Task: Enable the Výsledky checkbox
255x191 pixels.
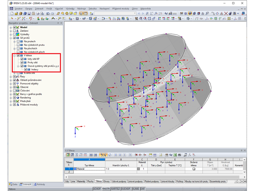Action: pos(14,34)
